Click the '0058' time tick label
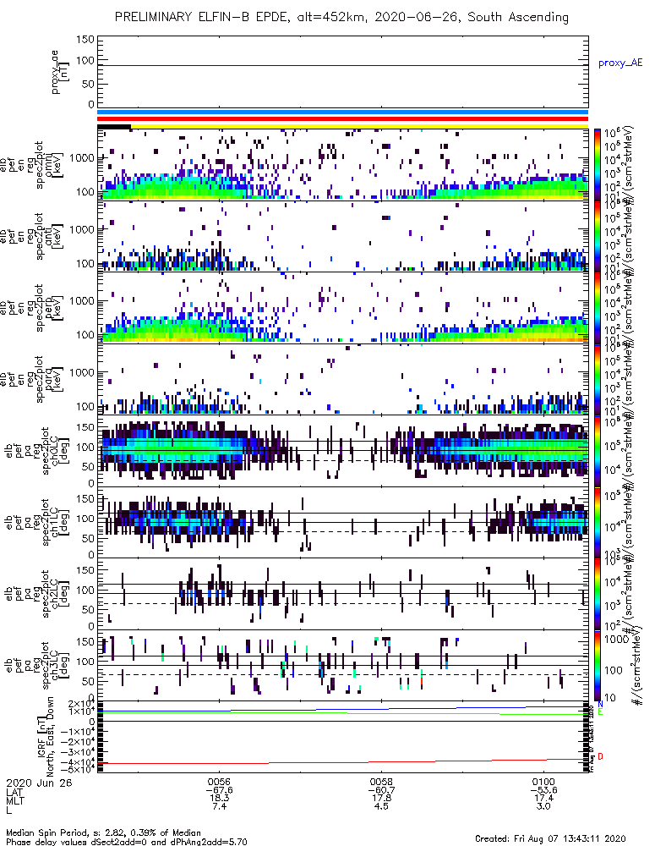Image resolution: width=655 pixels, height=846 pixels. (x=381, y=782)
